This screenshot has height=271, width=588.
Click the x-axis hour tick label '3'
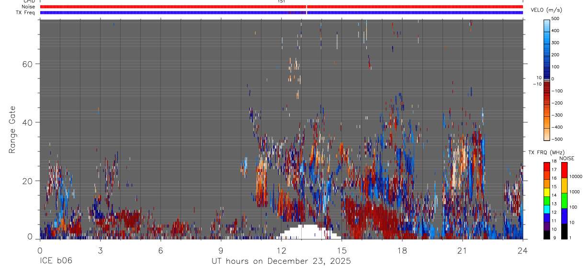[x=100, y=250]
